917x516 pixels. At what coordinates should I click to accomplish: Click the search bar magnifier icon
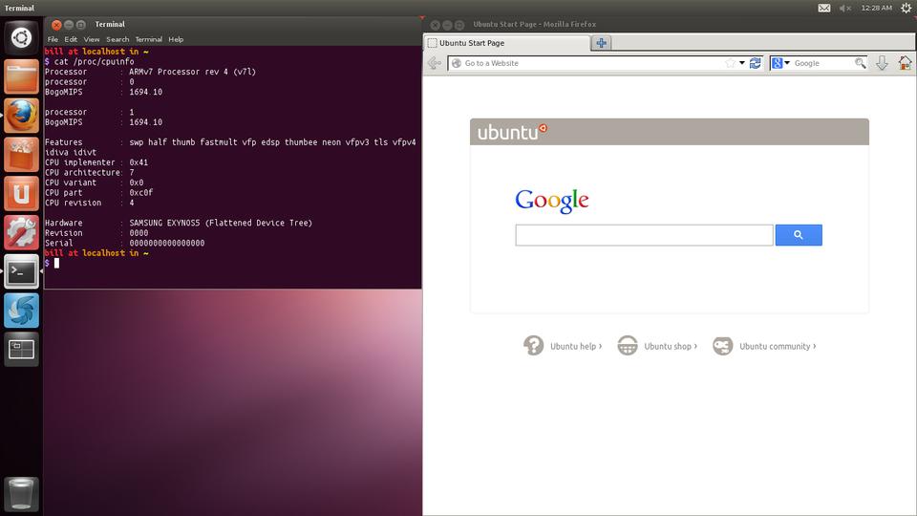click(x=860, y=63)
